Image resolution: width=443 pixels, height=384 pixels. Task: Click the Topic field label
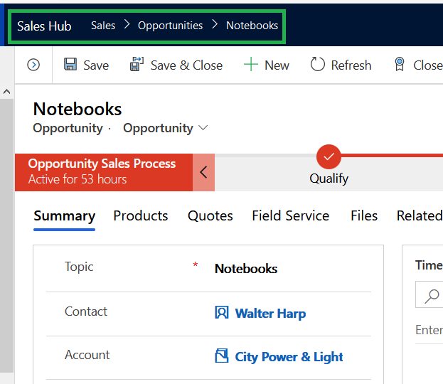[79, 267]
